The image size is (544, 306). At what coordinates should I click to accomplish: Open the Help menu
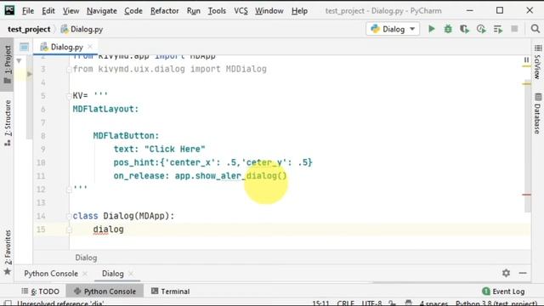coord(299,11)
